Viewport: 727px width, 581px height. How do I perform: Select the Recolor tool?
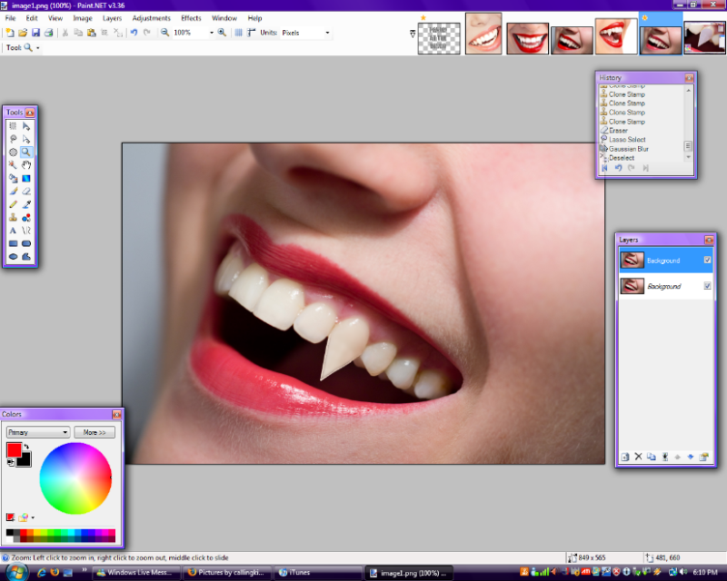(26, 217)
